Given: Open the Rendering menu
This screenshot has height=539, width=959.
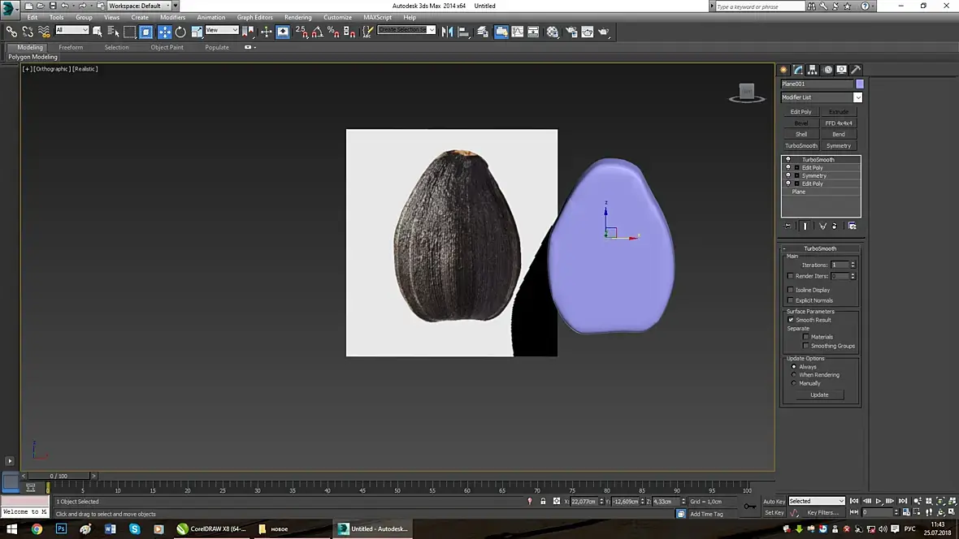Looking at the screenshot, I should point(297,17).
